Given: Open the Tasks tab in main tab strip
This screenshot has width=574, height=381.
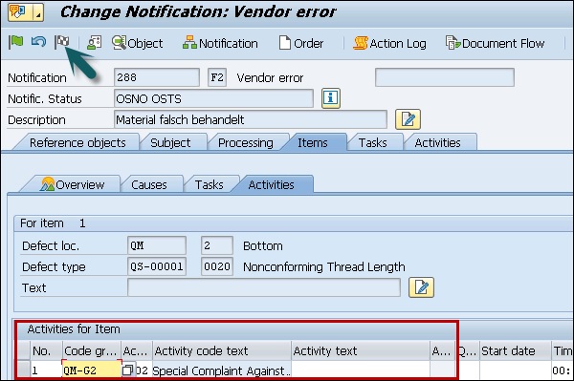Looking at the screenshot, I should (373, 142).
